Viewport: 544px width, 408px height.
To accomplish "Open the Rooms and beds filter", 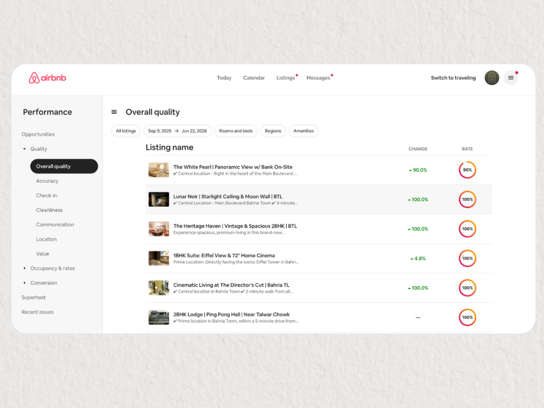I will [x=236, y=131].
